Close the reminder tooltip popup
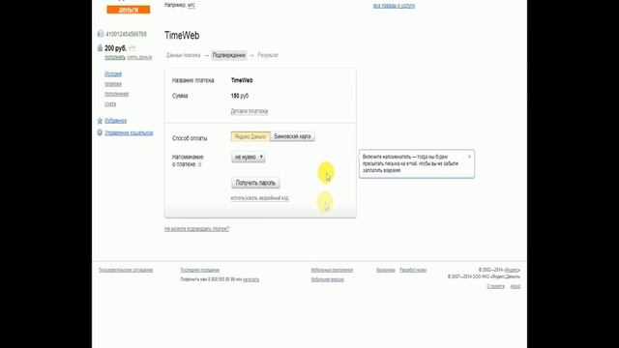This screenshot has height=348, width=619. point(469,157)
